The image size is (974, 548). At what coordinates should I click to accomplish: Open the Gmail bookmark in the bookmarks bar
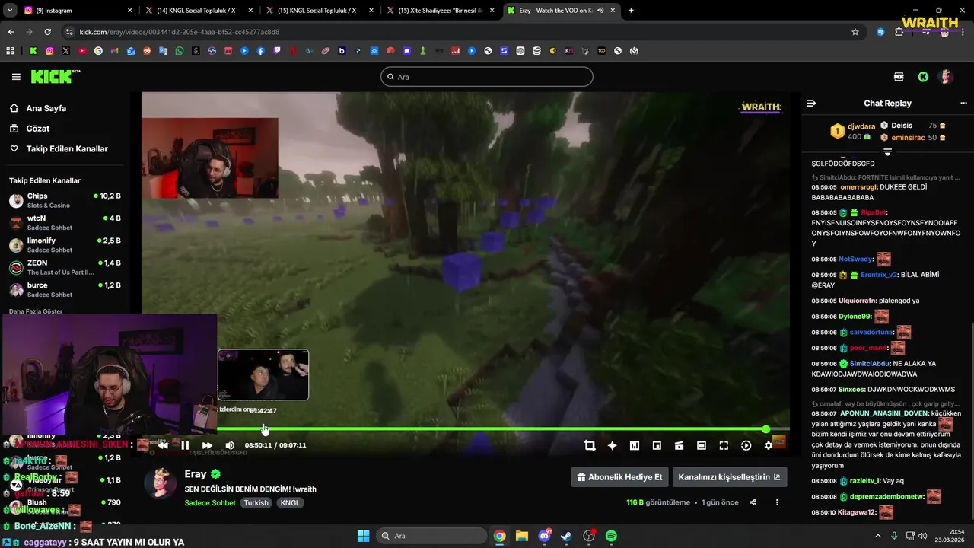(x=114, y=51)
